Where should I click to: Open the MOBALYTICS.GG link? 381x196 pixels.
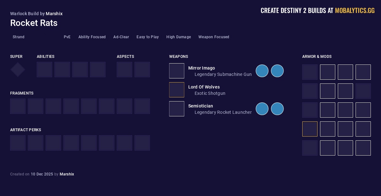point(355,10)
